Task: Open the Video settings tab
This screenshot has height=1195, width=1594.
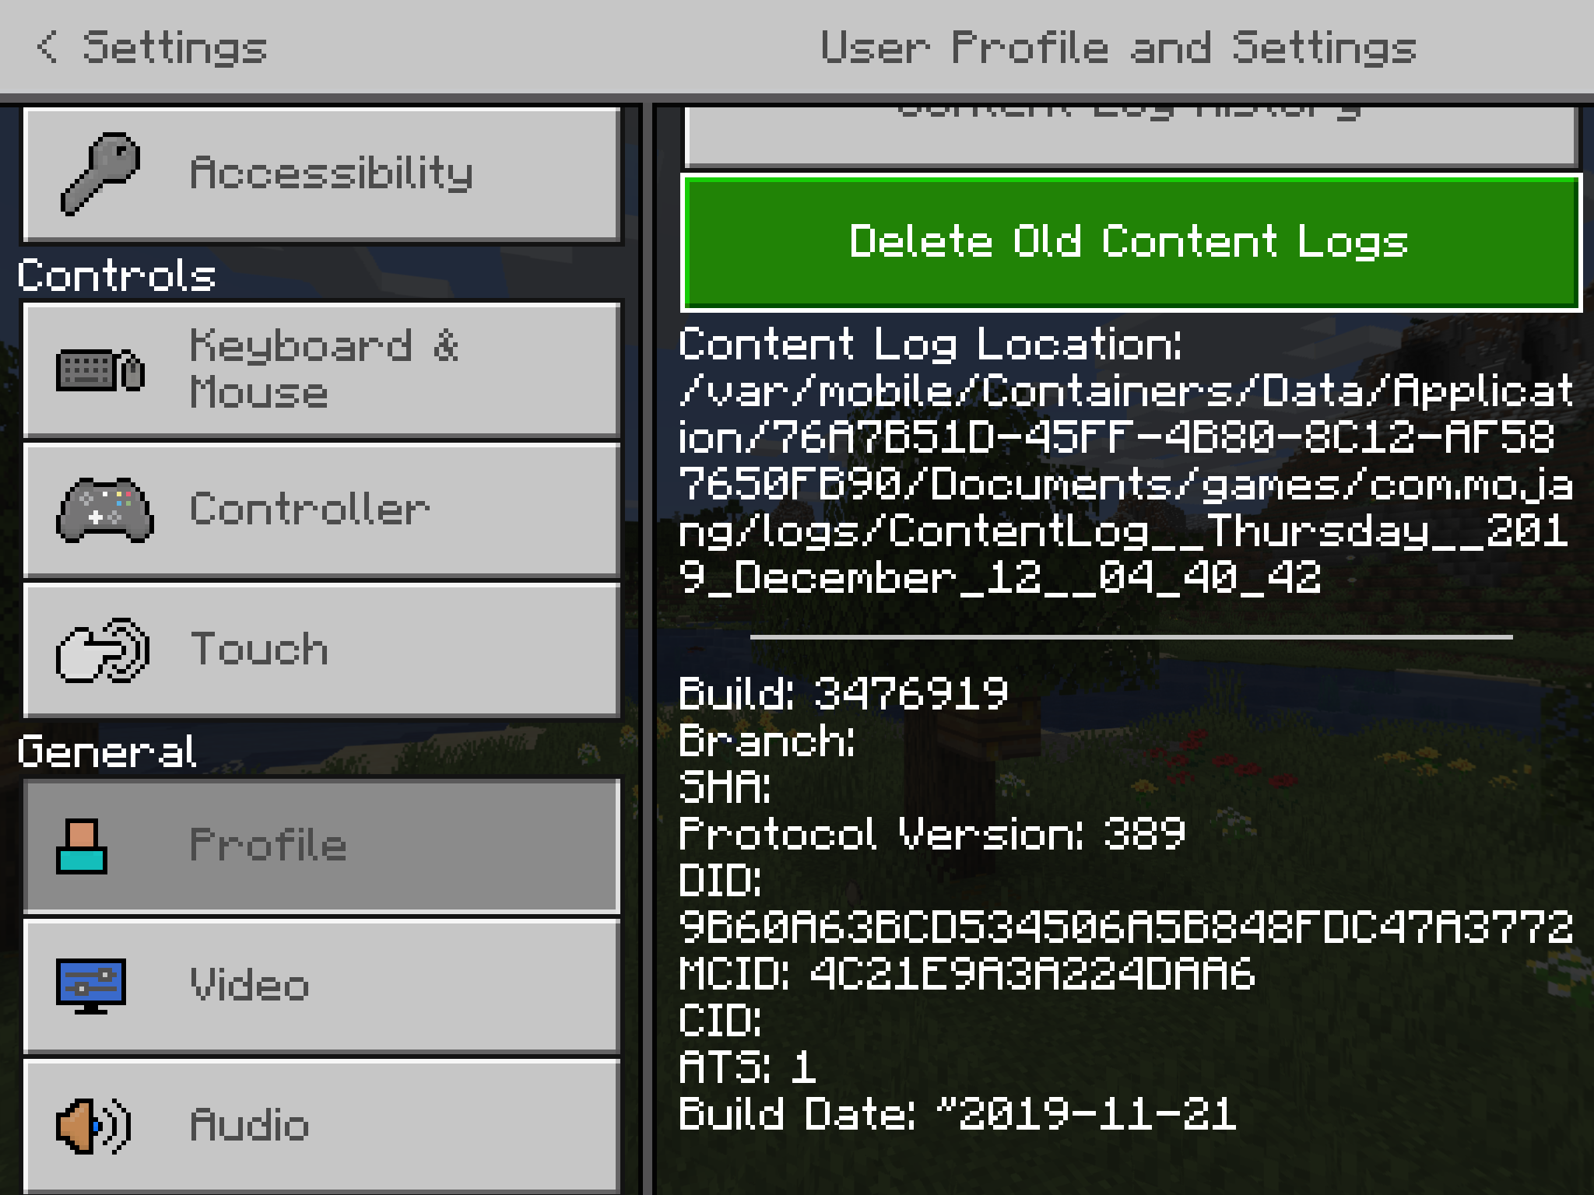Action: point(321,986)
